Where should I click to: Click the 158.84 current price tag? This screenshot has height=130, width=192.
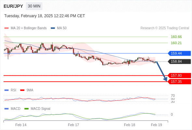pos(179,61)
